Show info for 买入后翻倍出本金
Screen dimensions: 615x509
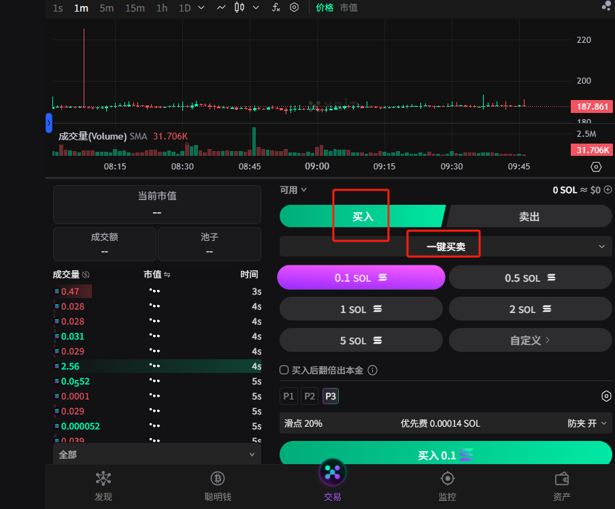(373, 370)
